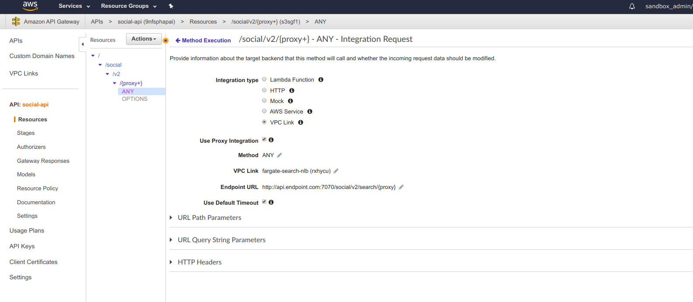The height and width of the screenshot is (302, 693).
Task: Open the Actions dropdown button
Action: pyautogui.click(x=144, y=39)
